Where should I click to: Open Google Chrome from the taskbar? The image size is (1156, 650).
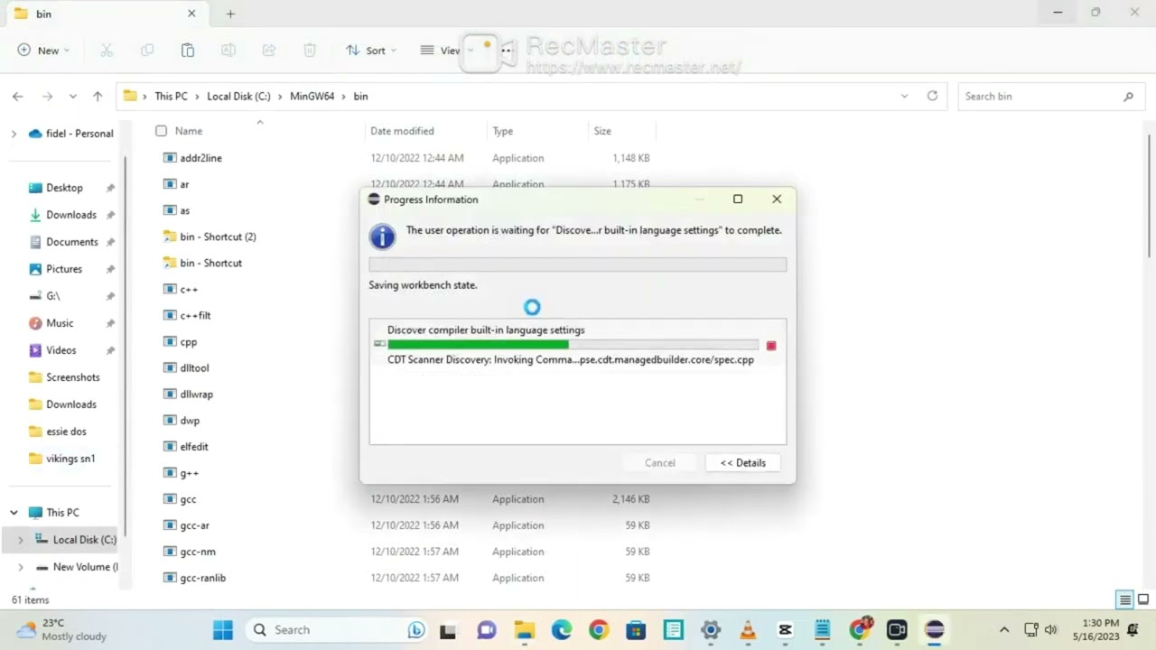[599, 630]
